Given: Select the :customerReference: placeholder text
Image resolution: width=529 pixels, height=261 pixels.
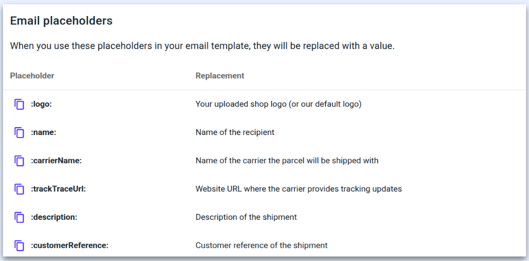Looking at the screenshot, I should click(x=69, y=245).
